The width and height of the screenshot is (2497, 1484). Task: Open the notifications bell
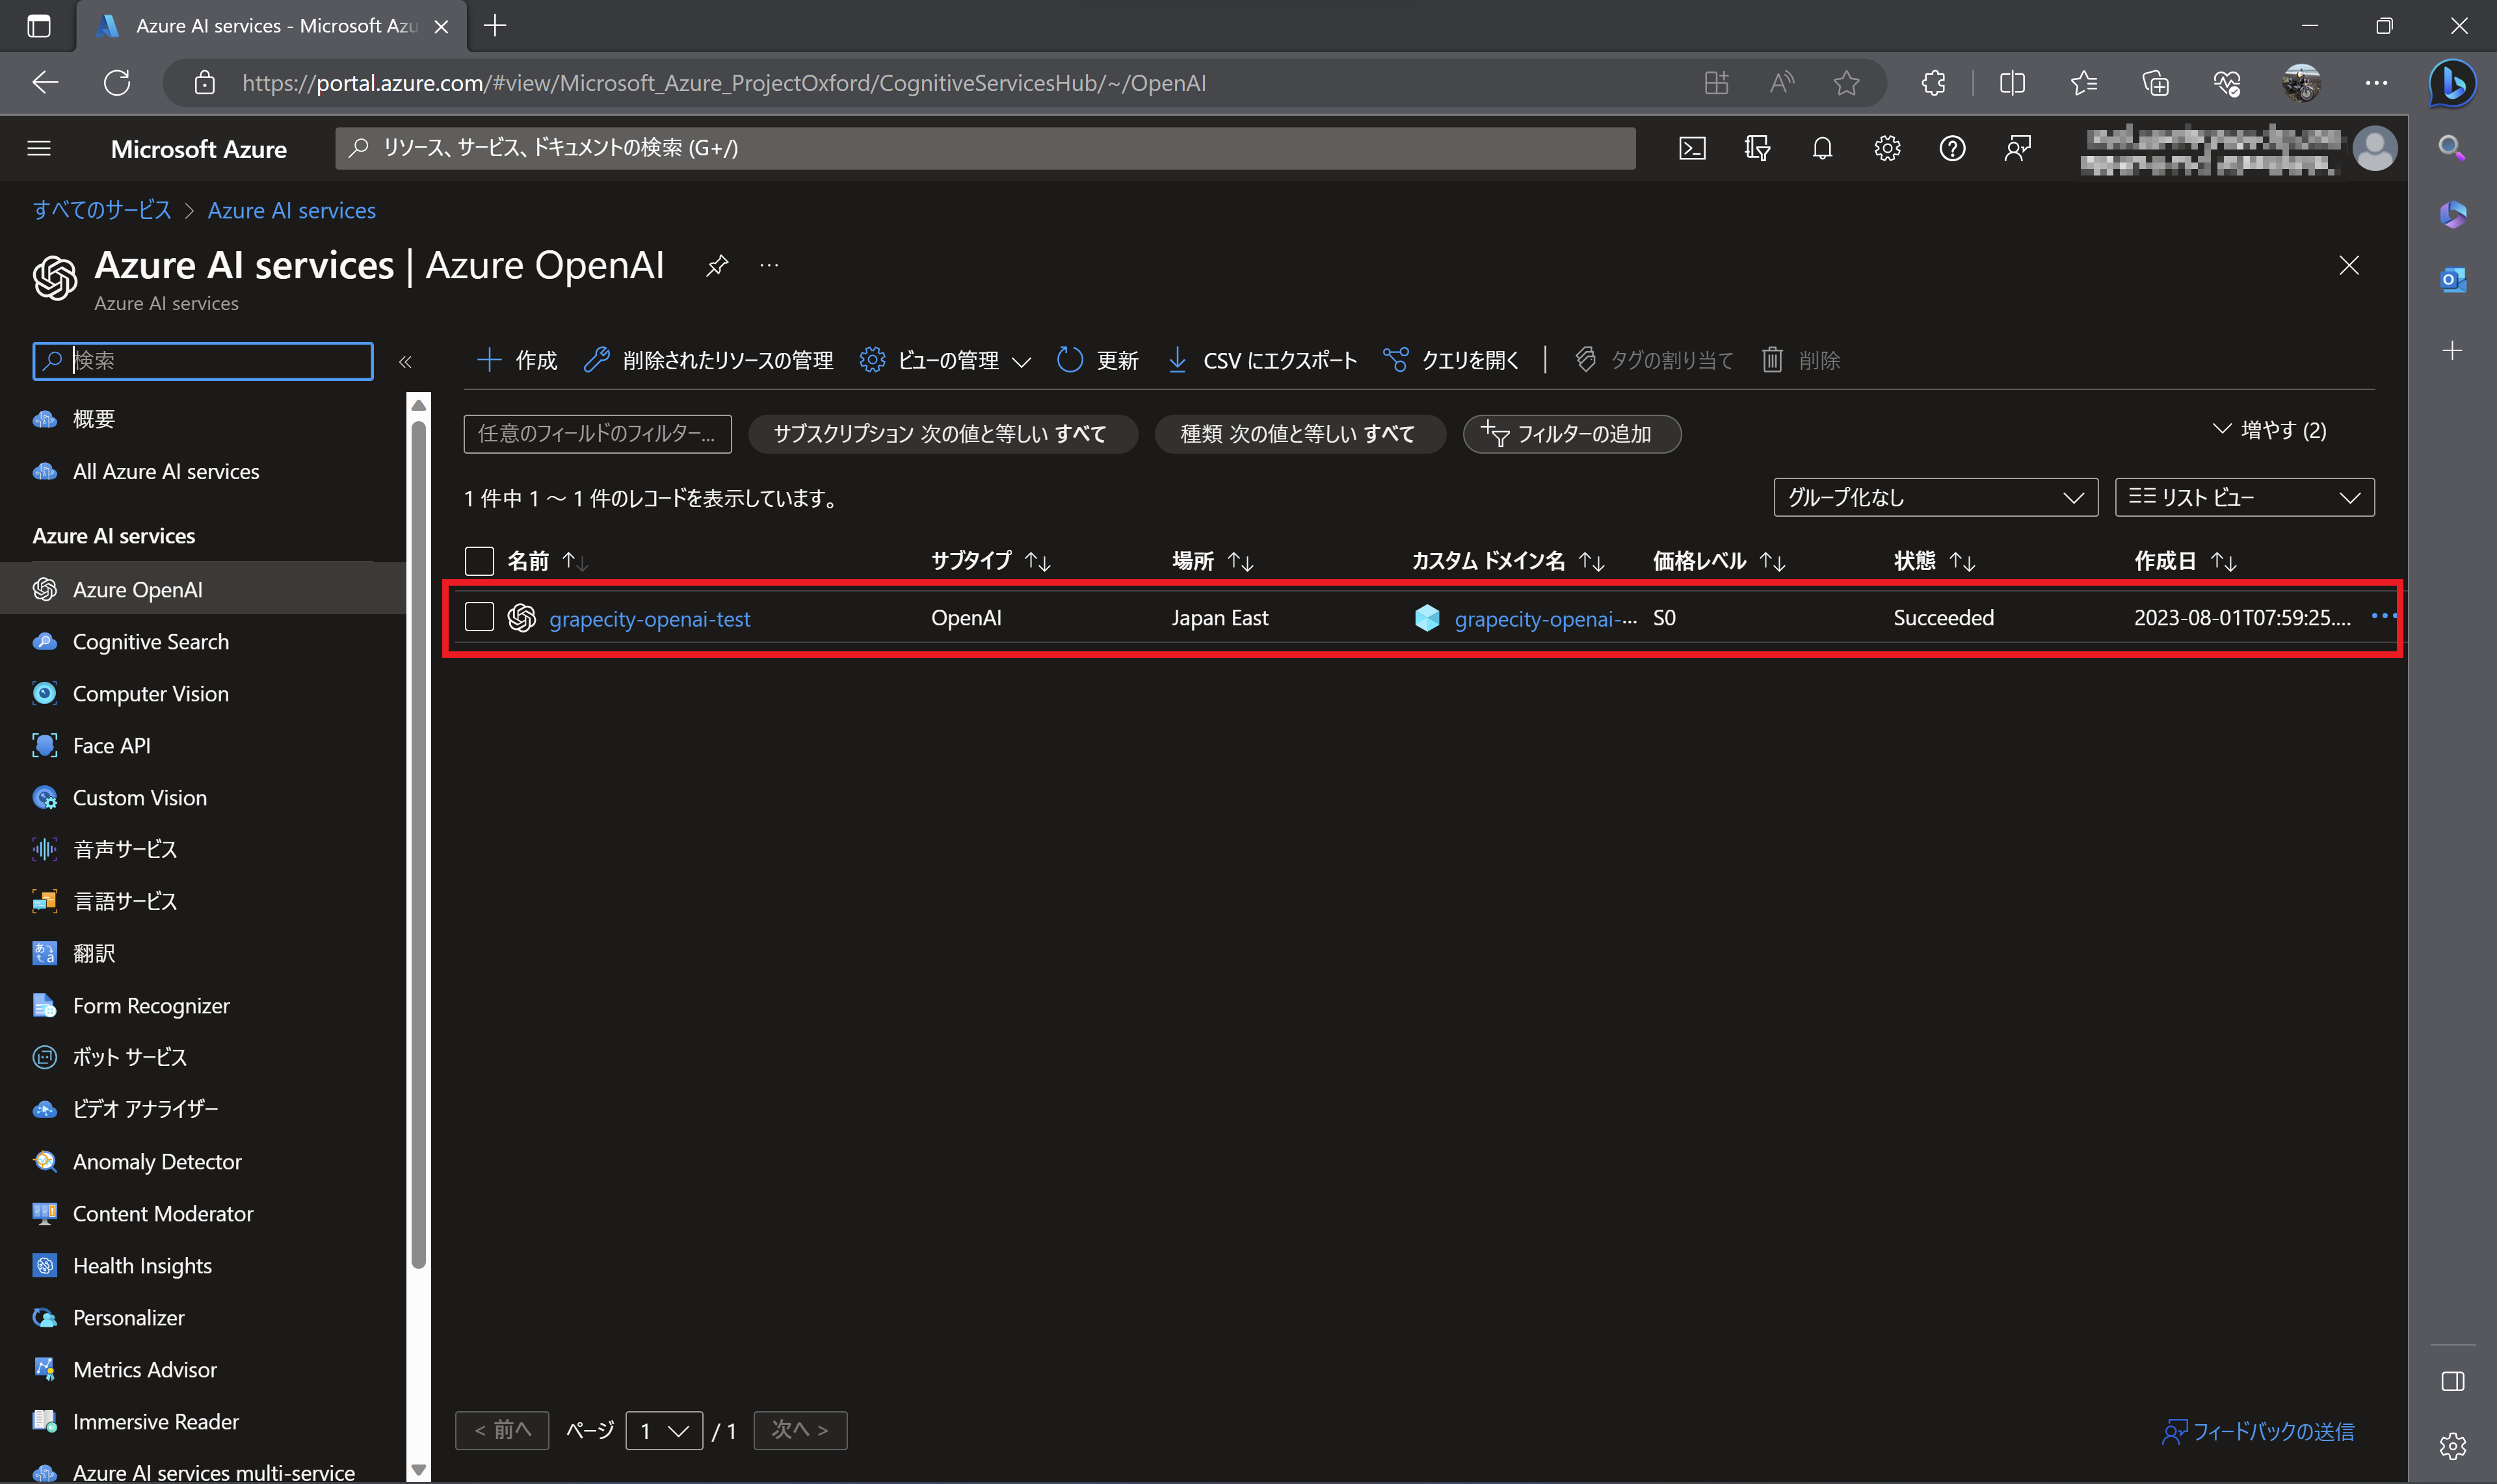point(1822,149)
